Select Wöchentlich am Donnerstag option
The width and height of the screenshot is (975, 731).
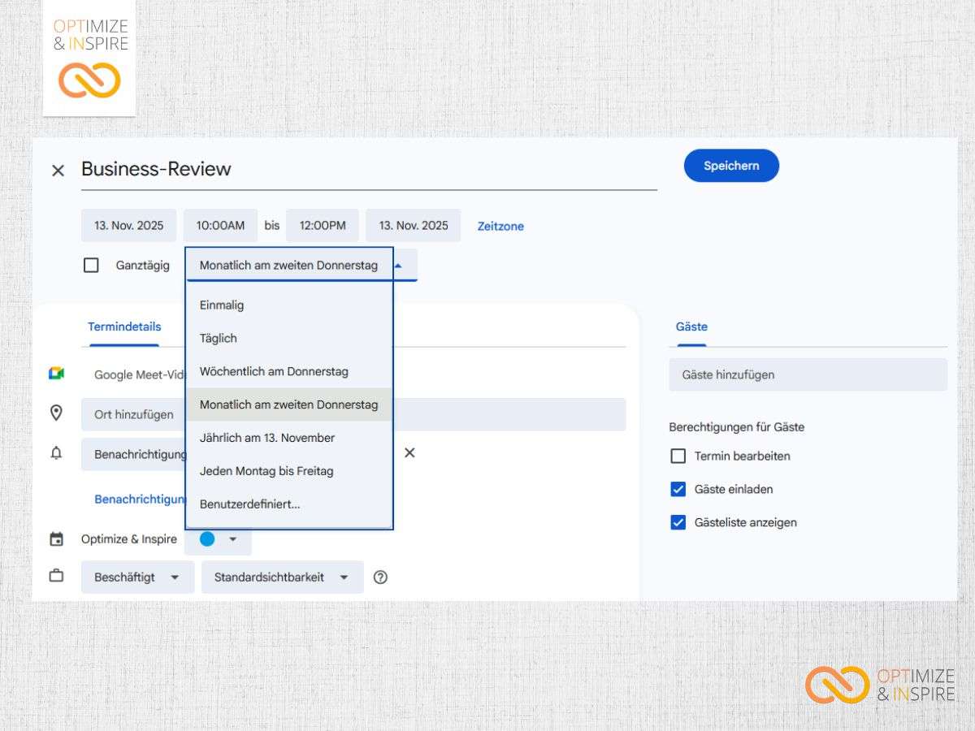(274, 371)
